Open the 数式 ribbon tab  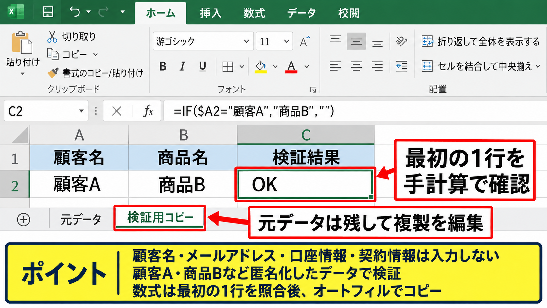pos(254,13)
